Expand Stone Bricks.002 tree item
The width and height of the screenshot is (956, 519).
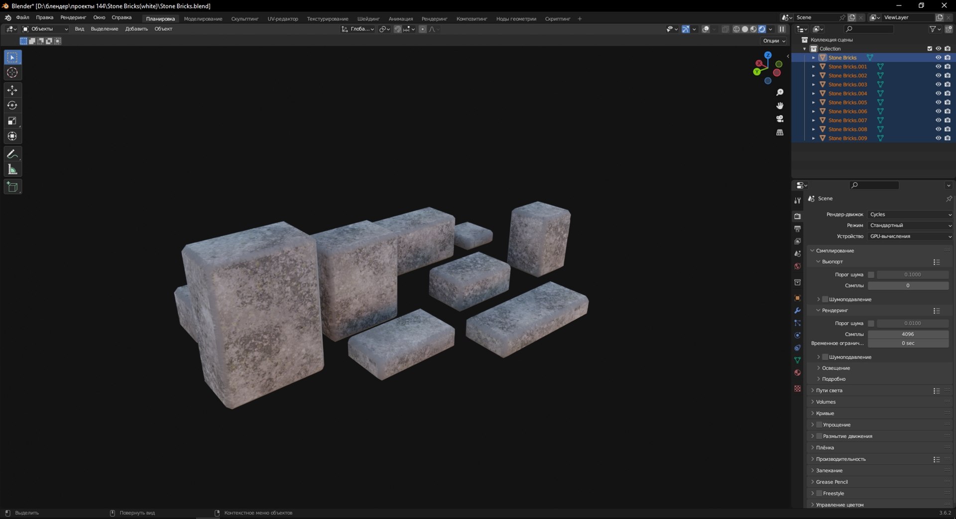pos(814,76)
